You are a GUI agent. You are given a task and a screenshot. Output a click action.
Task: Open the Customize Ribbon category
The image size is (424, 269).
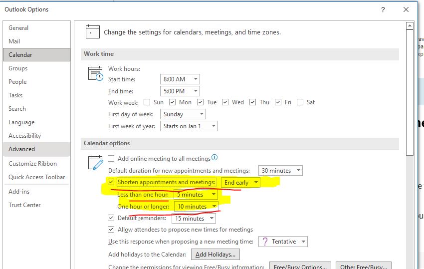pyautogui.click(x=36, y=164)
